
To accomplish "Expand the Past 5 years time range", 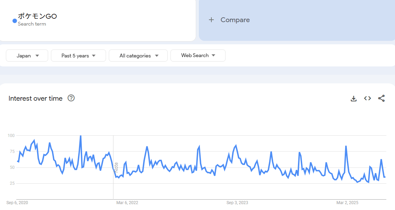I will [78, 56].
